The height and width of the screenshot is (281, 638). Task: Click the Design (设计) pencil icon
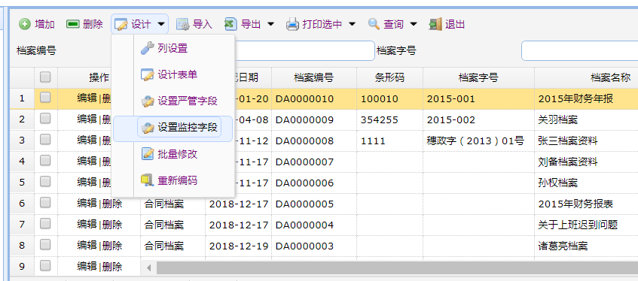121,24
